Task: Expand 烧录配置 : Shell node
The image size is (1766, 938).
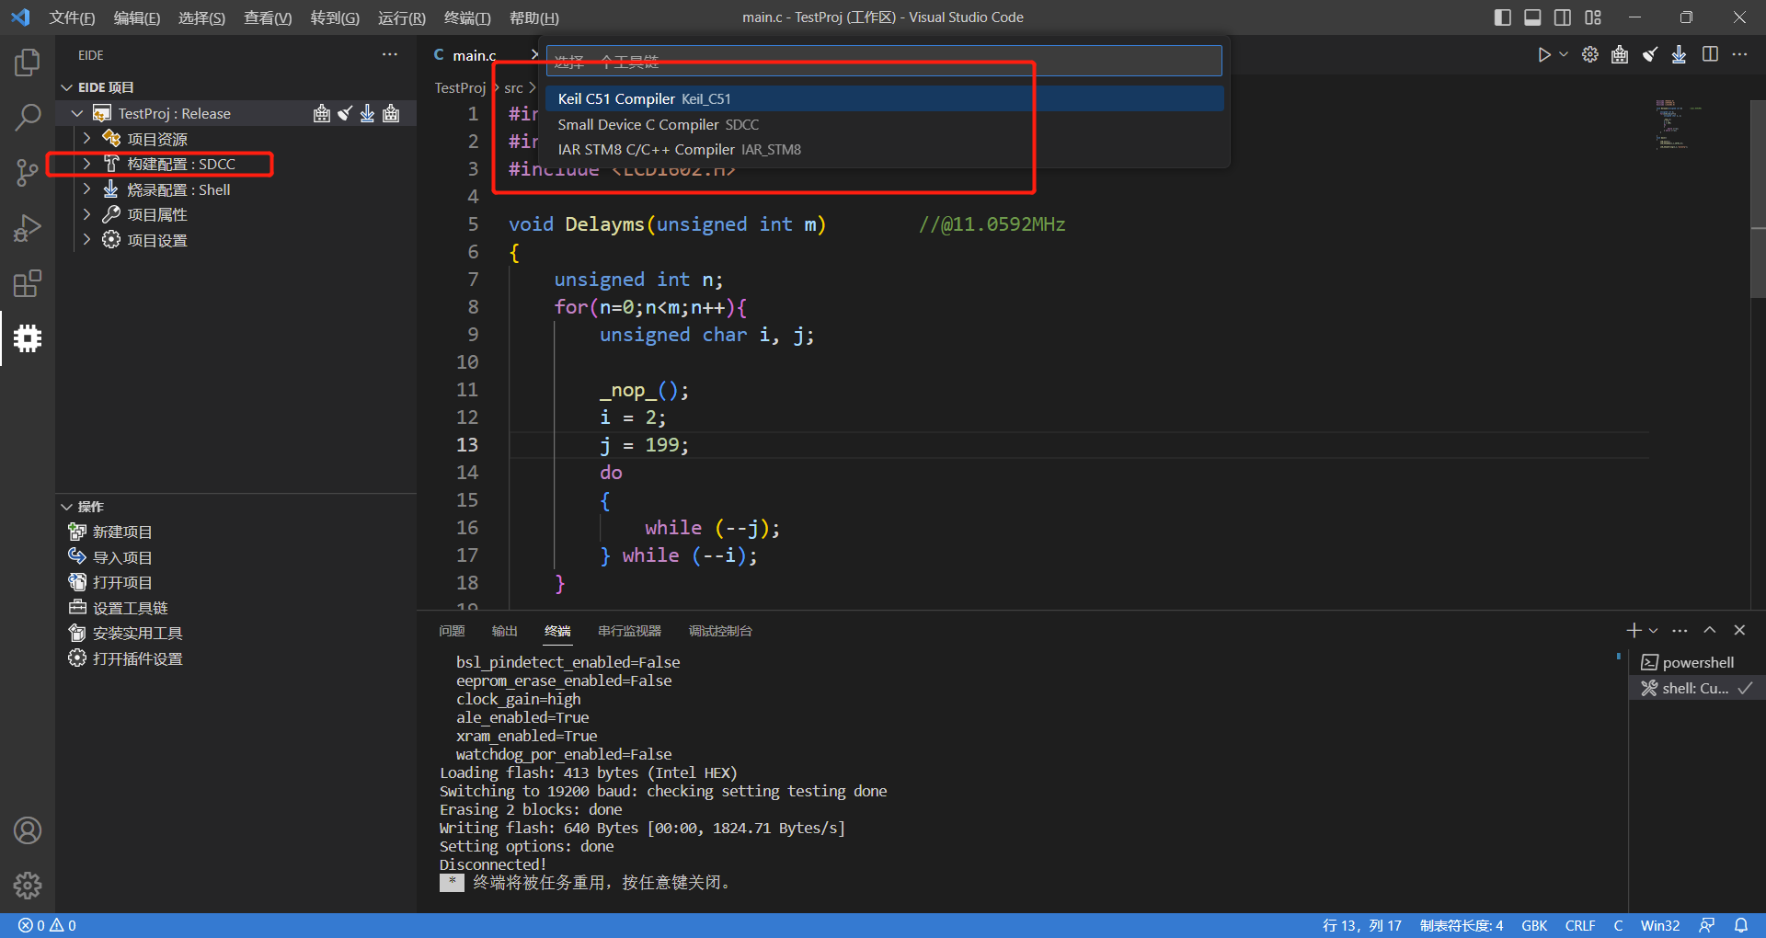Action: pyautogui.click(x=87, y=189)
